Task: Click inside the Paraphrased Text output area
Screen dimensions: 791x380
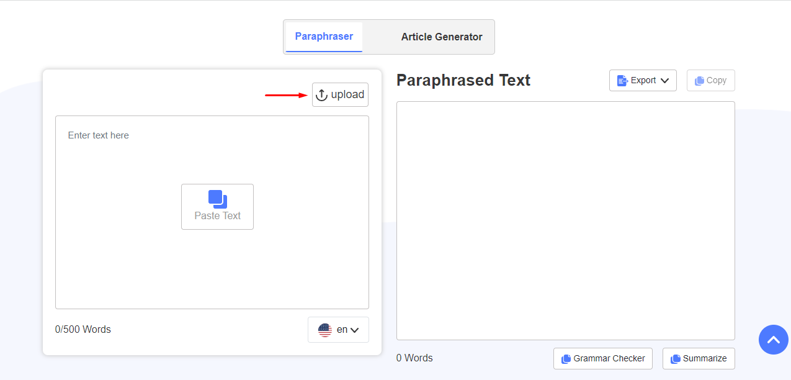Action: (565, 220)
